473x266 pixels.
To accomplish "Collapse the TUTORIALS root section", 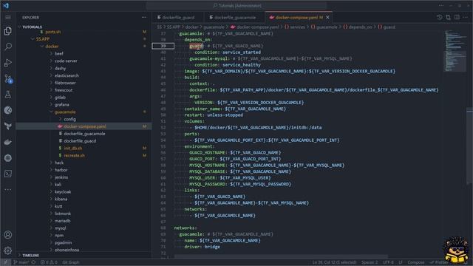I will coord(20,27).
